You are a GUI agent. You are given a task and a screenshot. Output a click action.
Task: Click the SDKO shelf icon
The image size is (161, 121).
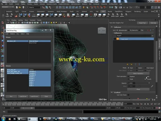coord(34,15)
